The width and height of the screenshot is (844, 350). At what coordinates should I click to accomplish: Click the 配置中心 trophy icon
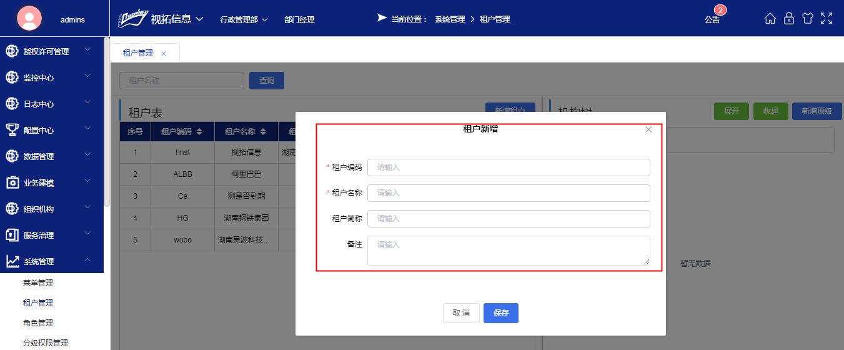[x=12, y=130]
